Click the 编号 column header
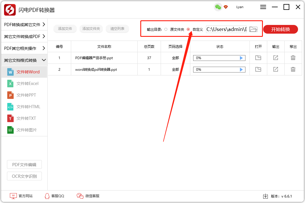The height and width of the screenshot is (203, 305). coord(59,47)
